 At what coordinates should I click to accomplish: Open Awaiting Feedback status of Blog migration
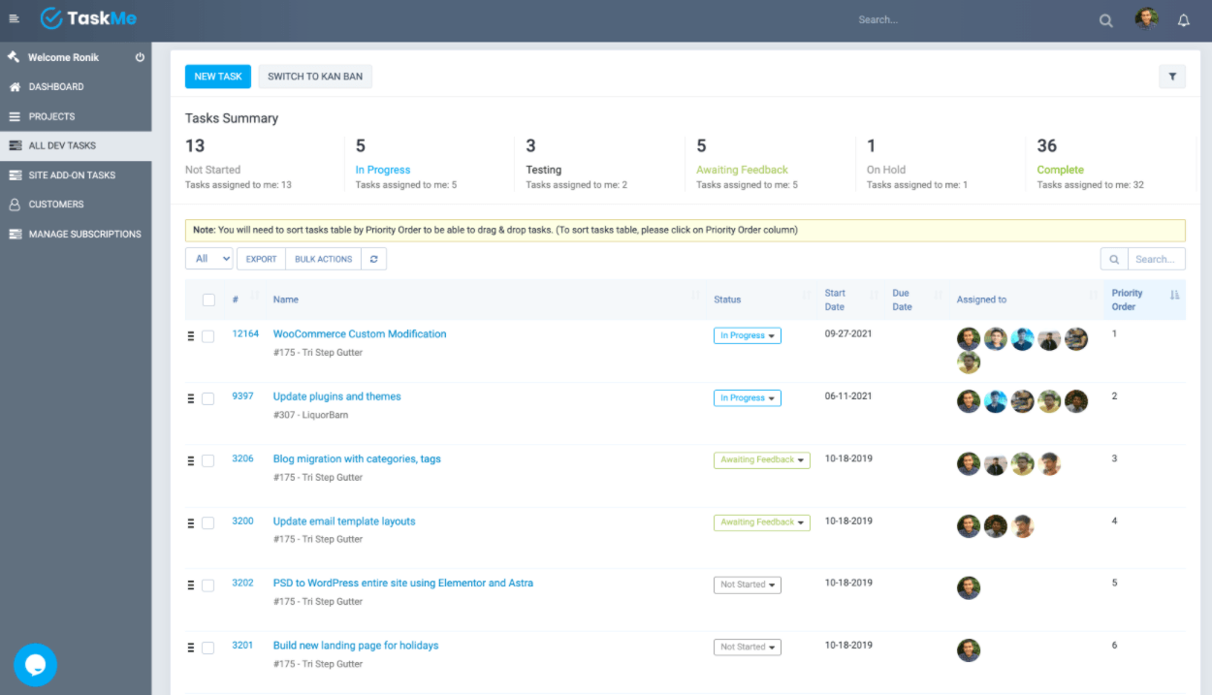pyautogui.click(x=762, y=459)
